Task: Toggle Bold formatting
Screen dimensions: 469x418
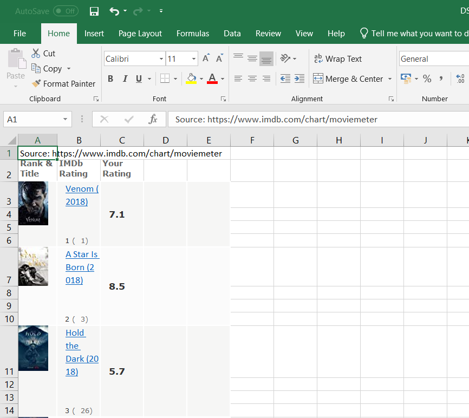Action: coord(110,79)
